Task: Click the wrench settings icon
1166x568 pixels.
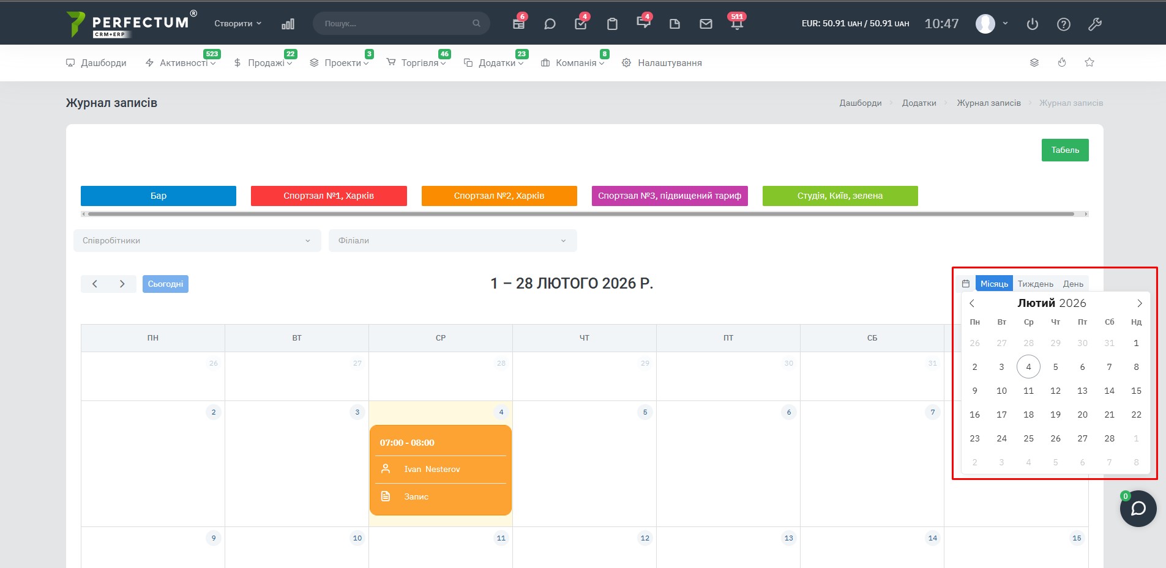Action: 1095,24
